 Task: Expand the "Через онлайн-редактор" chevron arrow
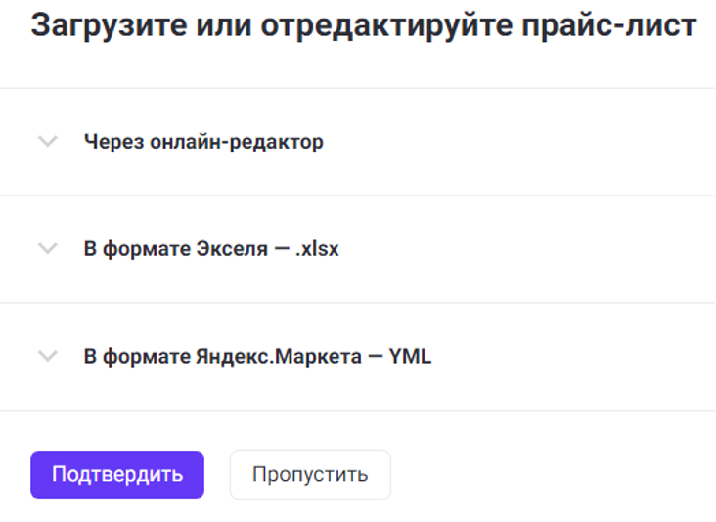click(x=47, y=142)
